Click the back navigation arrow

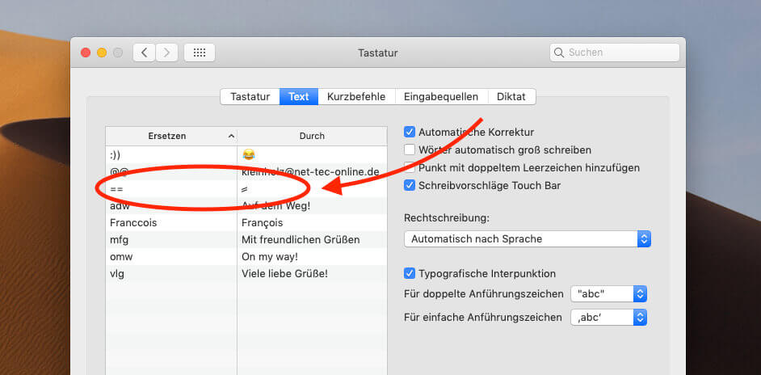point(144,53)
